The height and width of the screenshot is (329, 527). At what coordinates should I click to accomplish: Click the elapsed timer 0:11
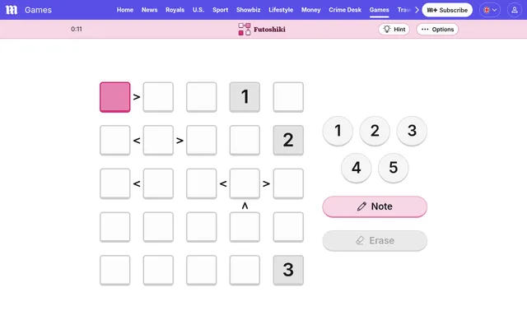pyautogui.click(x=77, y=30)
